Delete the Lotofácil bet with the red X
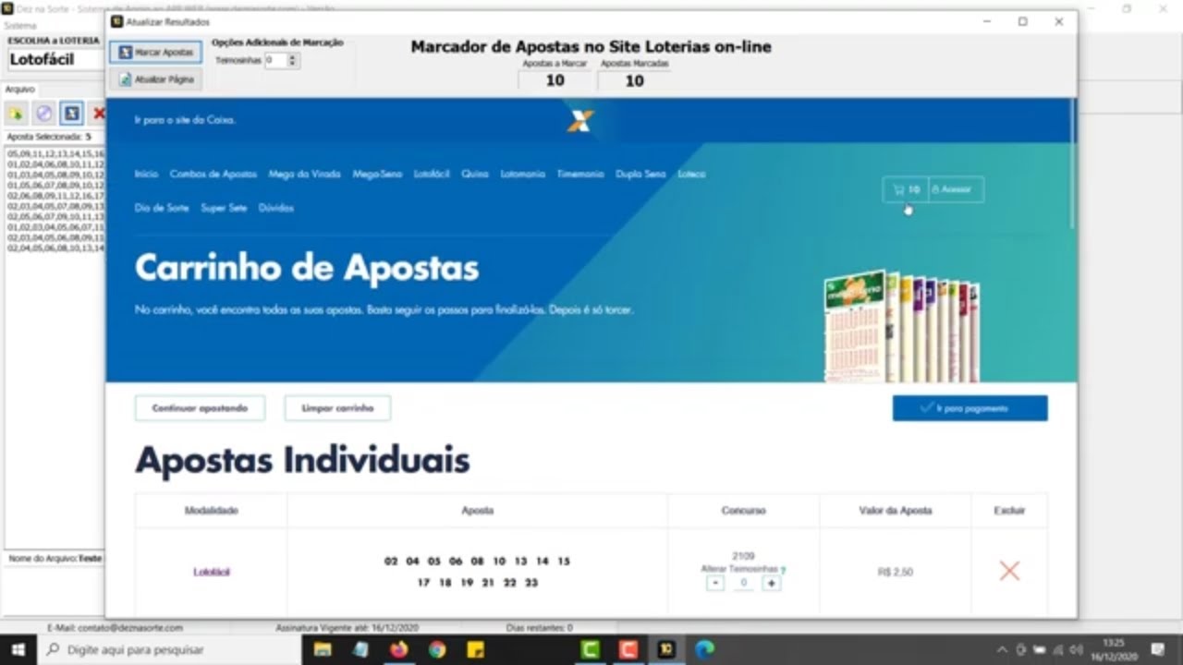Image resolution: width=1183 pixels, height=665 pixels. pyautogui.click(x=1009, y=571)
